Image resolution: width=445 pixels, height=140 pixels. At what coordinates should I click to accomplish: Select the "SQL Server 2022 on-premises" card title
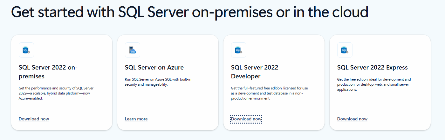click(x=48, y=72)
